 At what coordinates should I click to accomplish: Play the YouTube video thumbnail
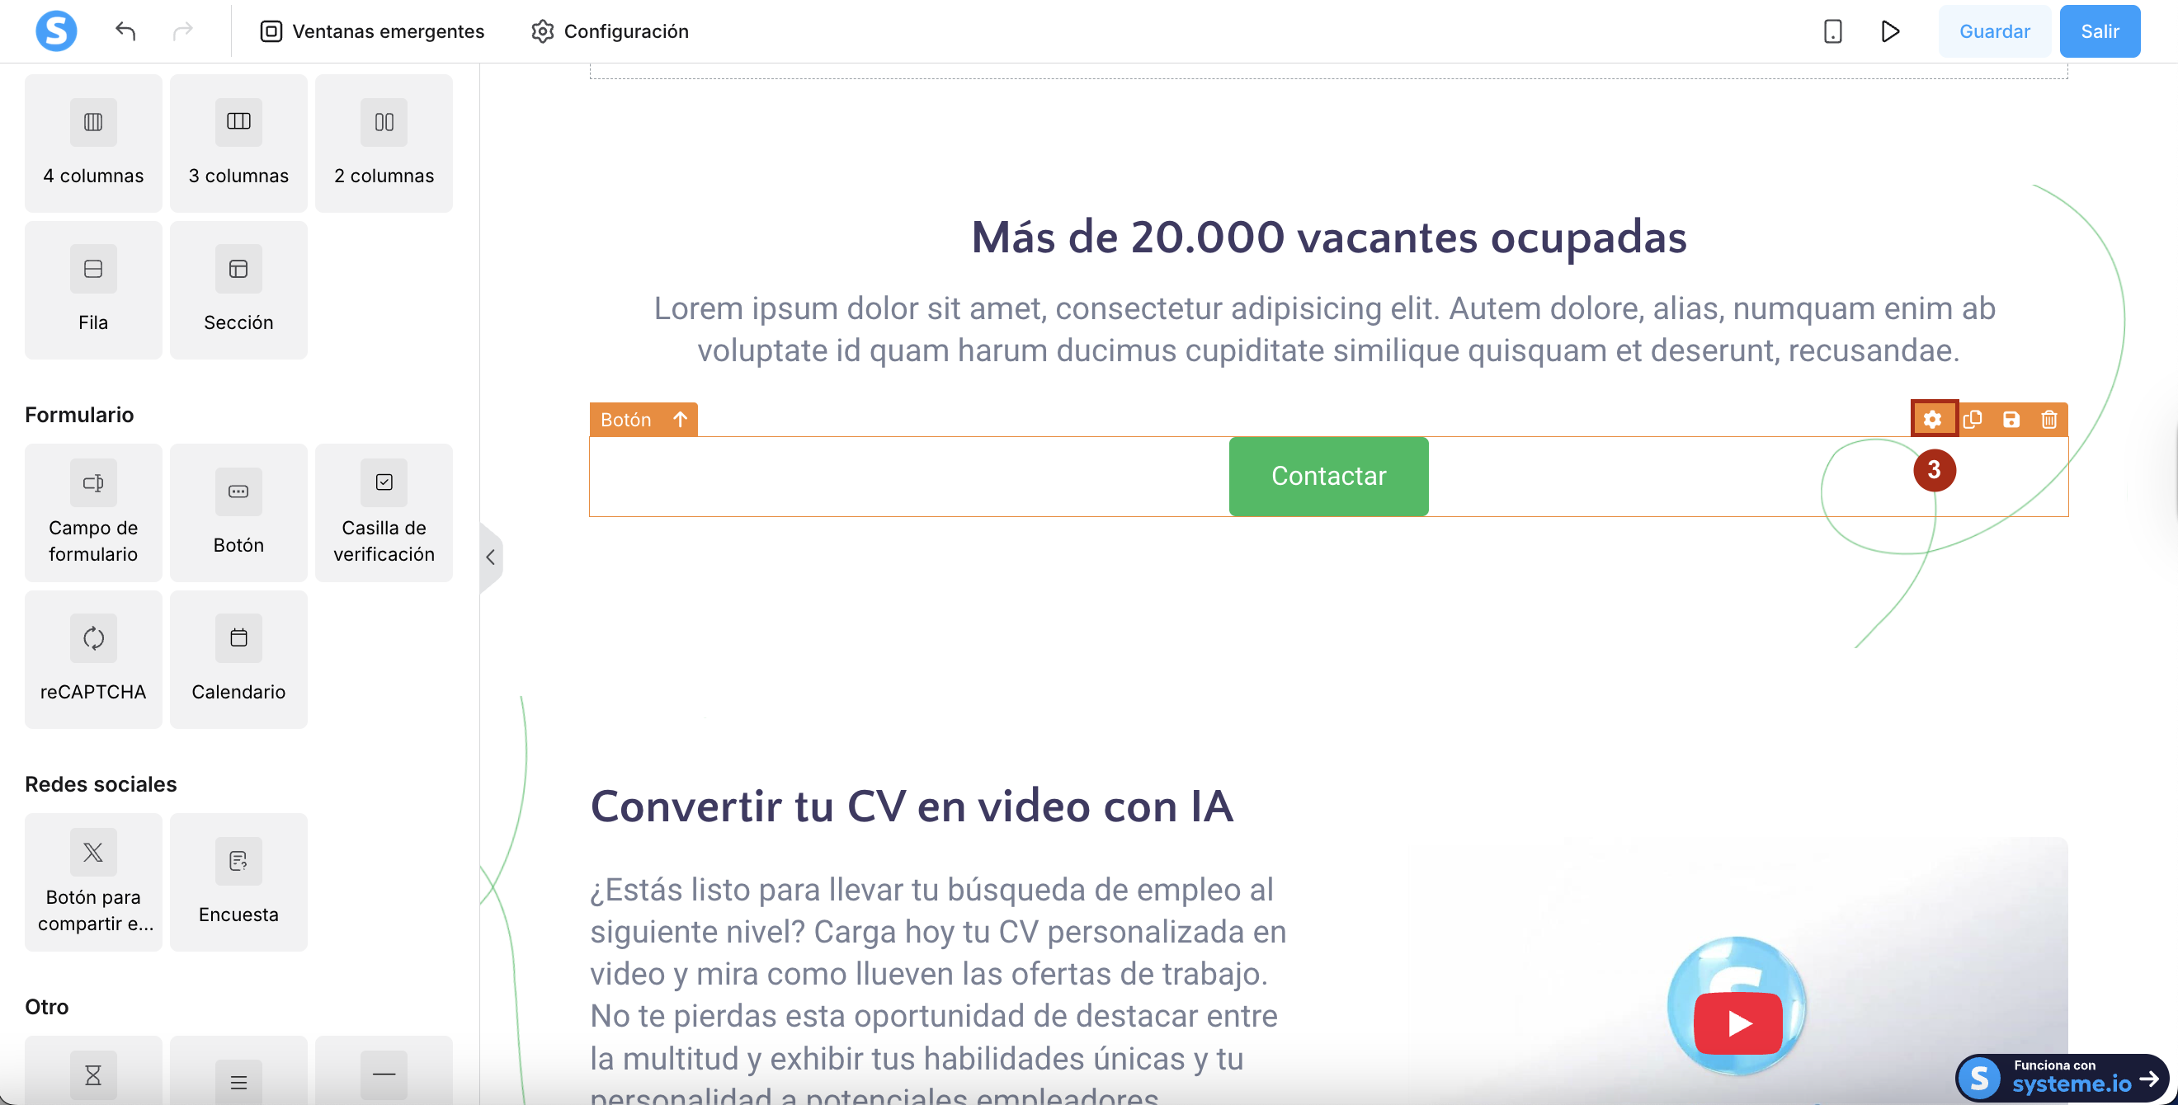tap(1737, 1023)
